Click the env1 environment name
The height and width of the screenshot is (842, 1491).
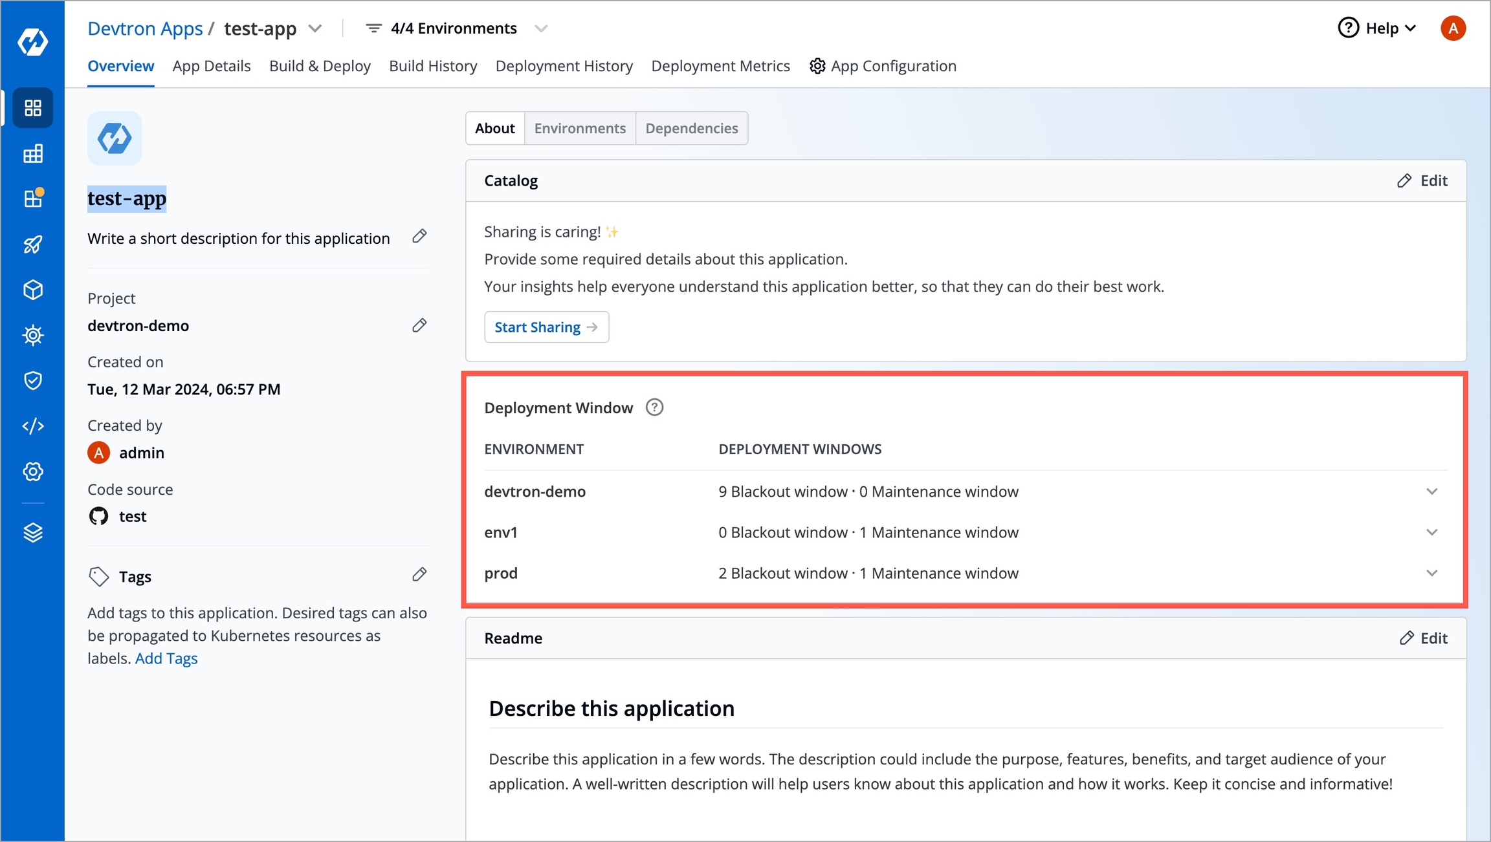click(x=501, y=532)
